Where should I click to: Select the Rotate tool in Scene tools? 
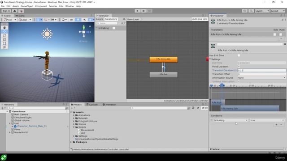point(4,35)
